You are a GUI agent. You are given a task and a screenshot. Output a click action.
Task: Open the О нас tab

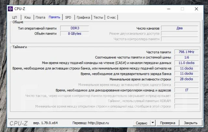pos(111,17)
